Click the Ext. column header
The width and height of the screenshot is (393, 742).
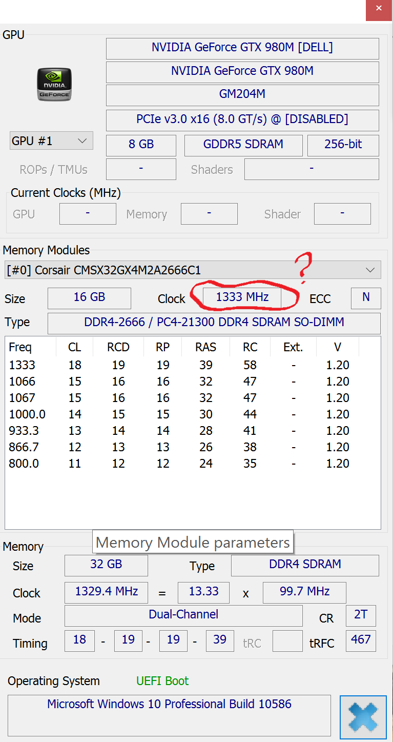coord(293,347)
